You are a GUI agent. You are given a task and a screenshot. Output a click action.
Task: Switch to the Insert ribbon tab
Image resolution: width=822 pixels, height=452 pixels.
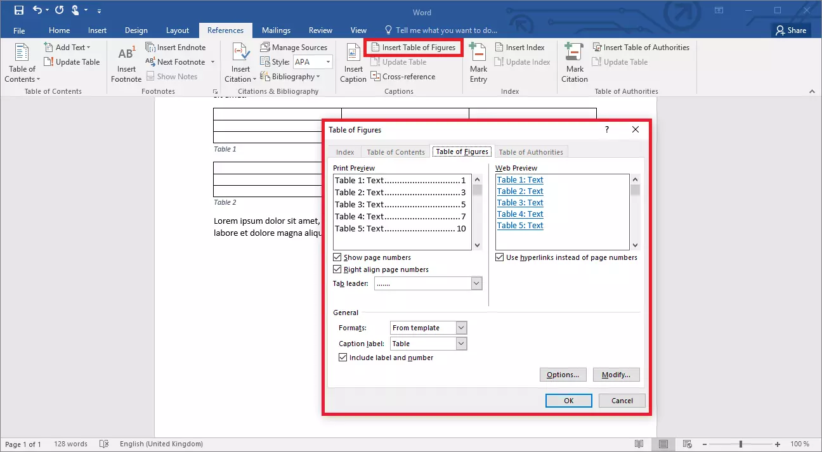pyautogui.click(x=97, y=30)
